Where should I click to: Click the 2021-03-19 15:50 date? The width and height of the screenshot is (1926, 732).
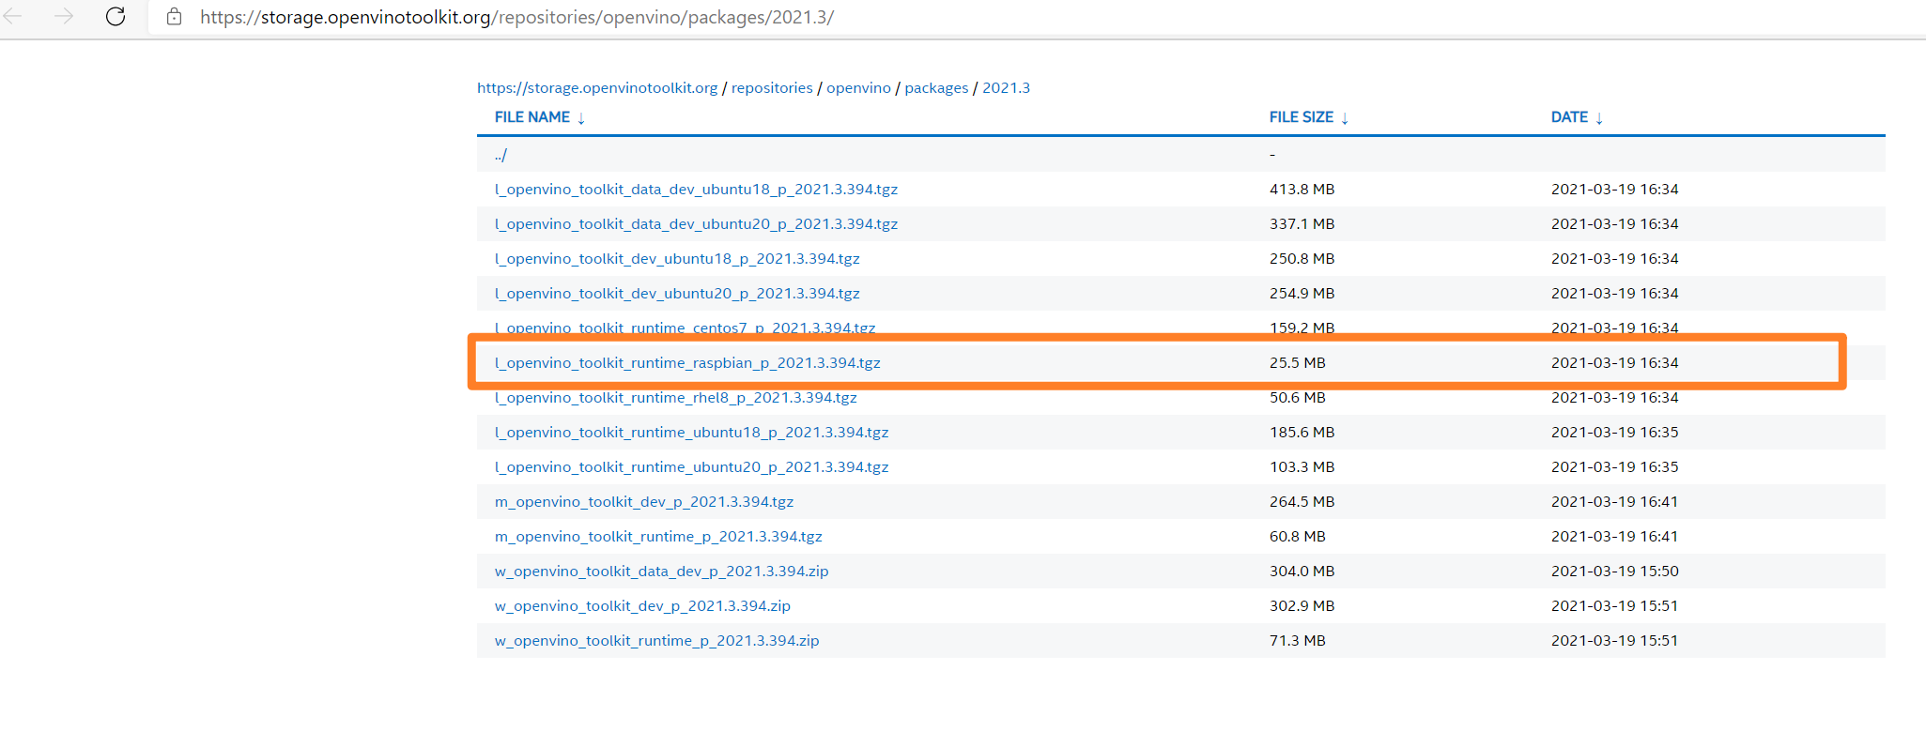[1614, 572]
